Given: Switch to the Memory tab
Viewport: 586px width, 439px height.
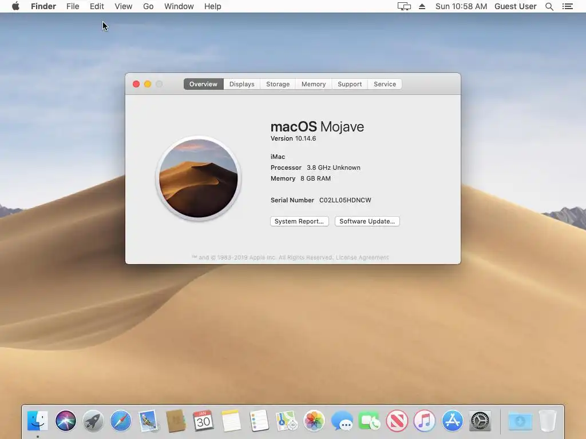Looking at the screenshot, I should 314,84.
